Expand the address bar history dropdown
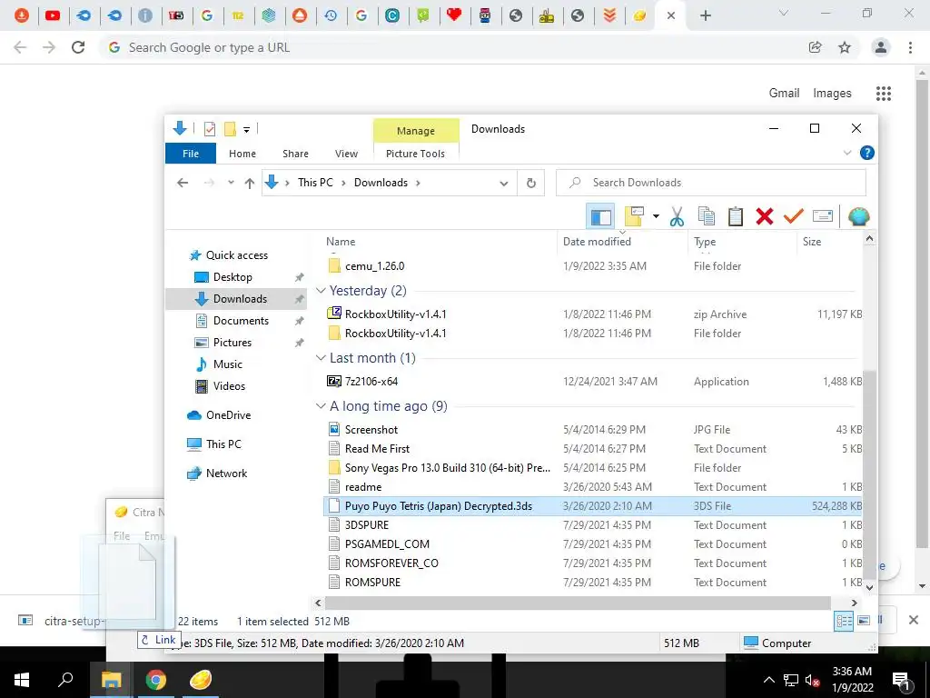The image size is (930, 698). [x=503, y=184]
